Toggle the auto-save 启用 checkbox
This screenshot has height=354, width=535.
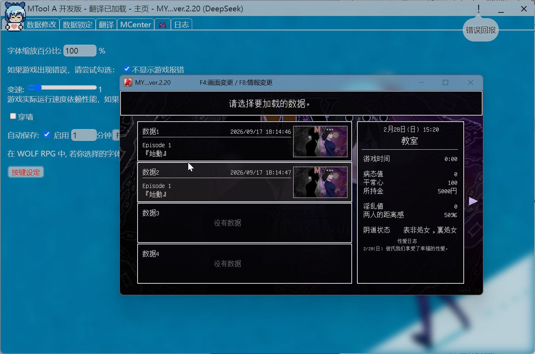[x=46, y=134]
